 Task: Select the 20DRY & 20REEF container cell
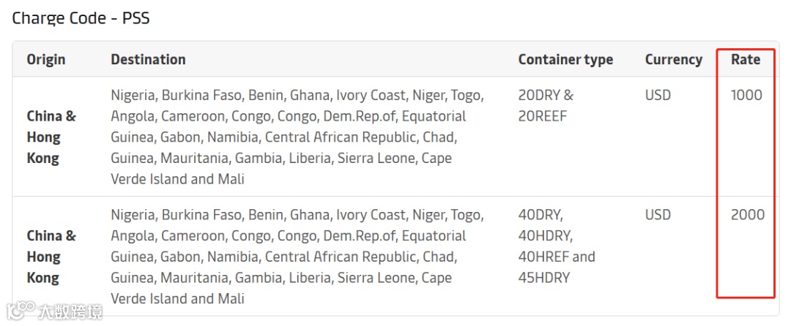(x=546, y=105)
